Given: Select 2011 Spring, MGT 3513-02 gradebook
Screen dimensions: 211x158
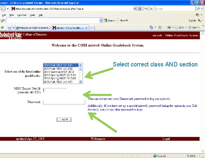Looking at the screenshot, I should tap(61, 78).
